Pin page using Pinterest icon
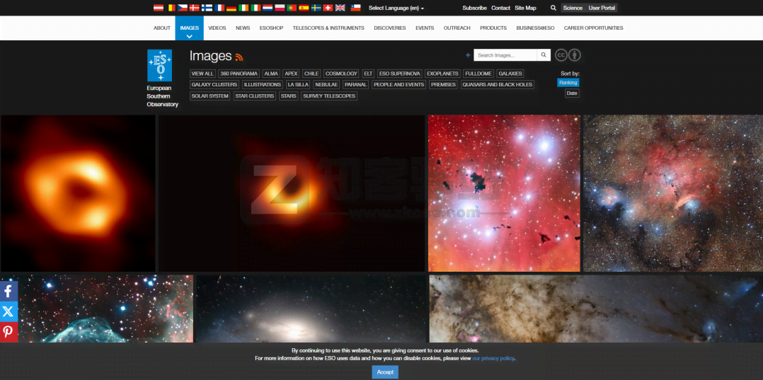Viewport: 763px width, 380px height. point(8,332)
